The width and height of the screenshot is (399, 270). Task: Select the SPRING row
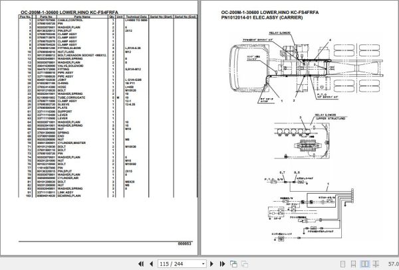108,133
